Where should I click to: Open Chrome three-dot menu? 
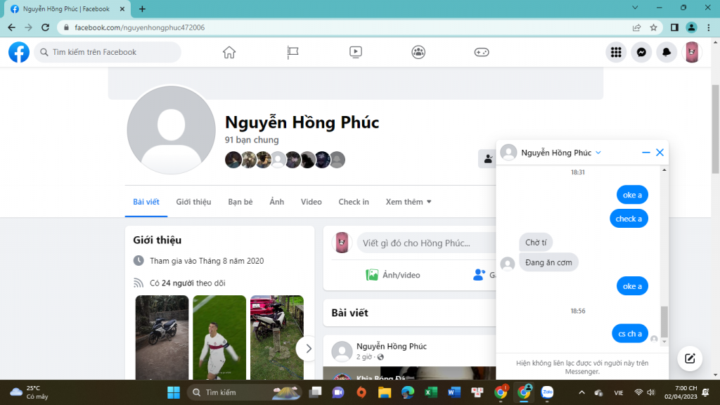(709, 27)
